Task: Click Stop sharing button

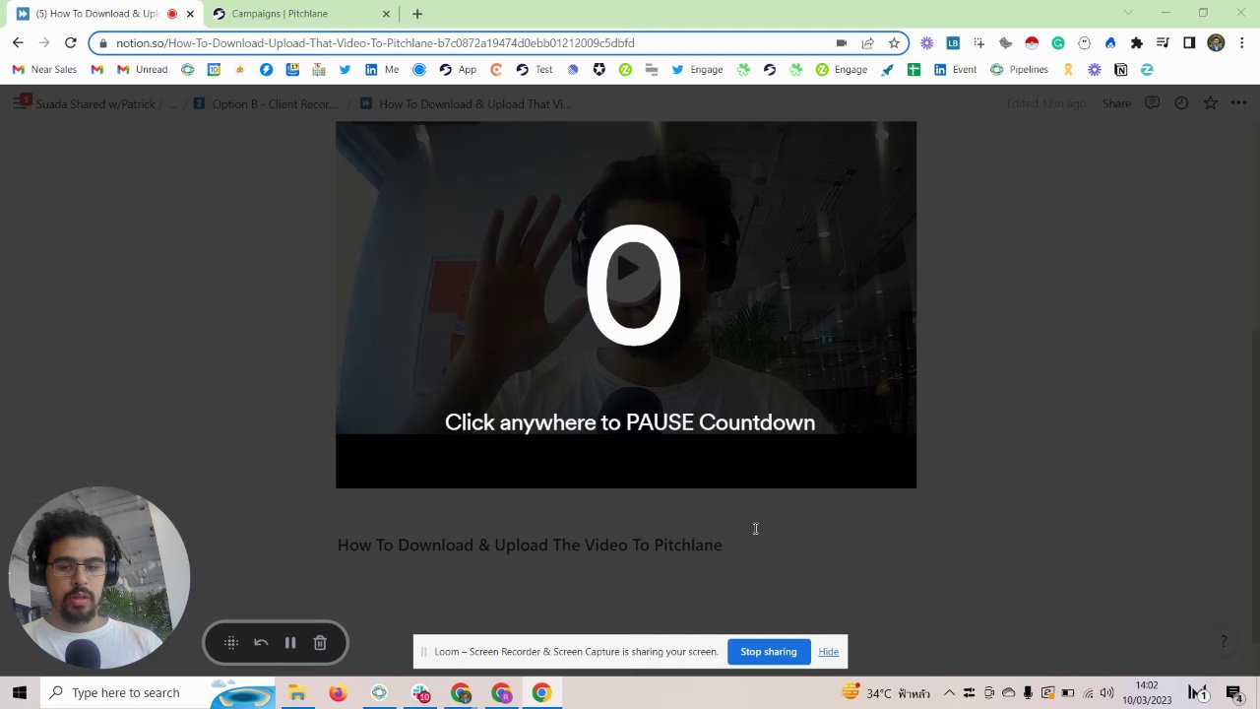Action: 769,652
